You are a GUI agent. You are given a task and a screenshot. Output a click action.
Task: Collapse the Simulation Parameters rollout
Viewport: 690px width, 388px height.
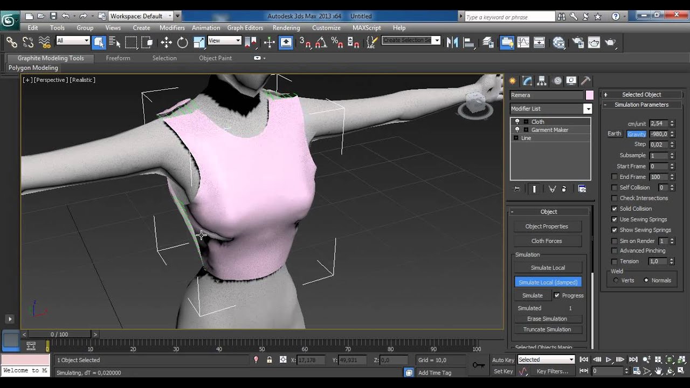pos(641,105)
